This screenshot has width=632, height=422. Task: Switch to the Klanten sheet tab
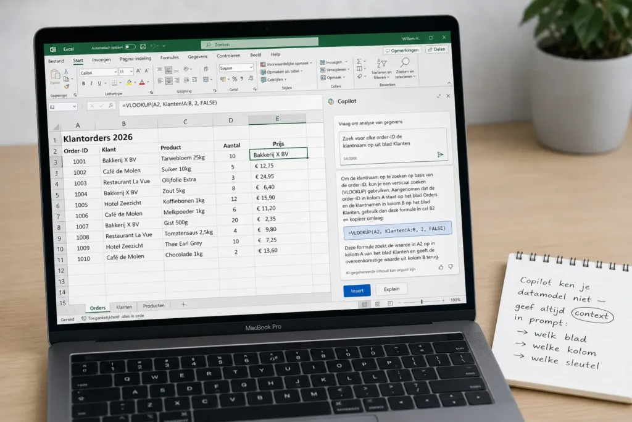pos(124,307)
